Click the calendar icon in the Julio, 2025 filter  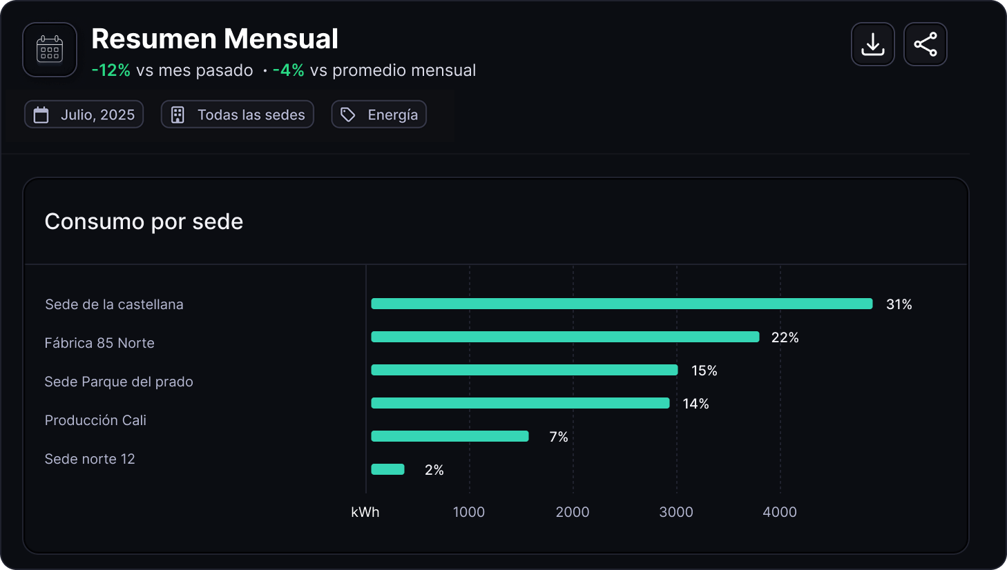pyautogui.click(x=41, y=115)
